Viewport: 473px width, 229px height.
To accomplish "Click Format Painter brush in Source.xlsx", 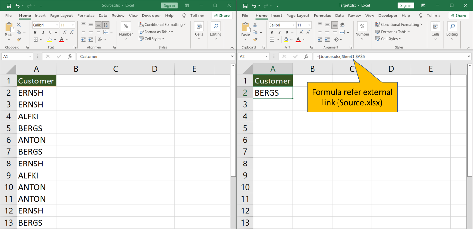I will [x=19, y=39].
